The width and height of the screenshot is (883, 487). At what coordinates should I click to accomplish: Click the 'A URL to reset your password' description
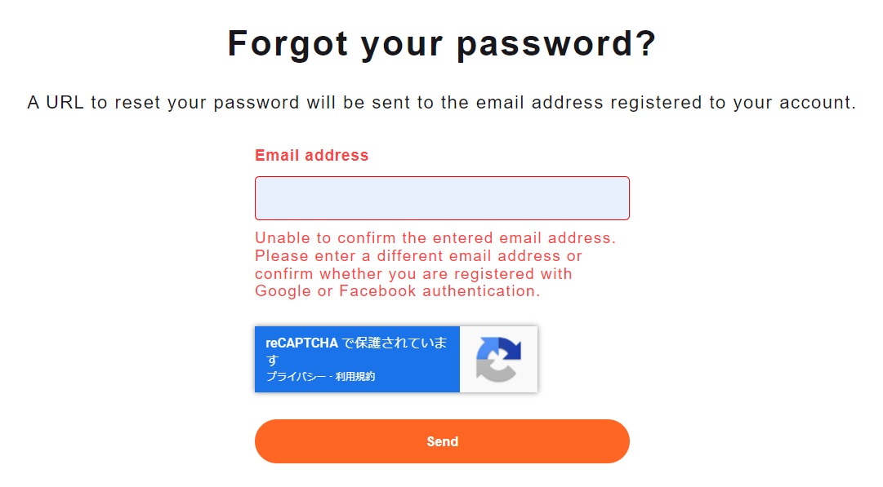tap(442, 103)
